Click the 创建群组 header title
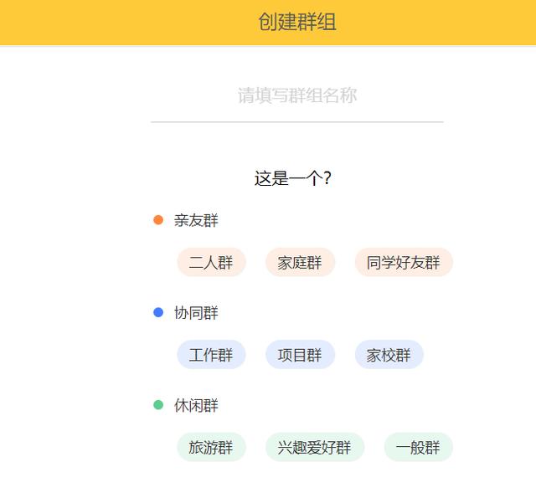Viewport: 536px width, 503px height. [297, 22]
